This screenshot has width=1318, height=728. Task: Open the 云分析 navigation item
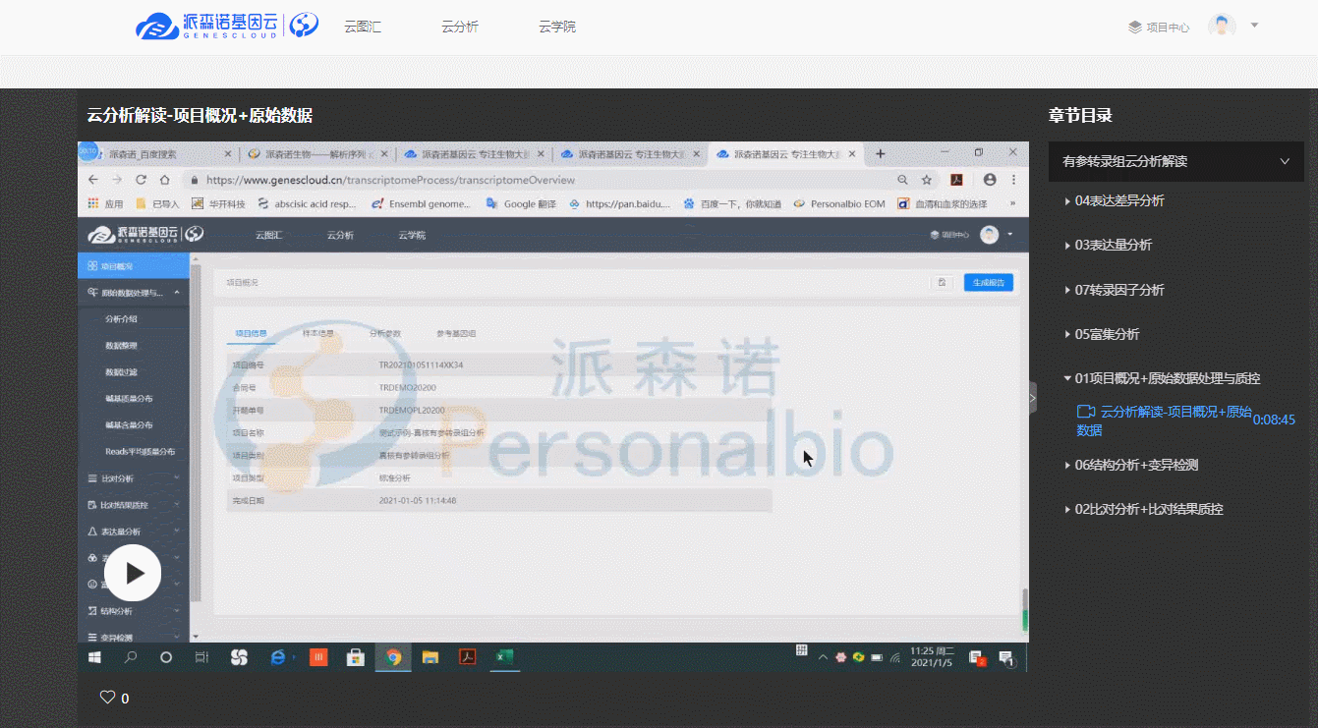click(x=460, y=27)
